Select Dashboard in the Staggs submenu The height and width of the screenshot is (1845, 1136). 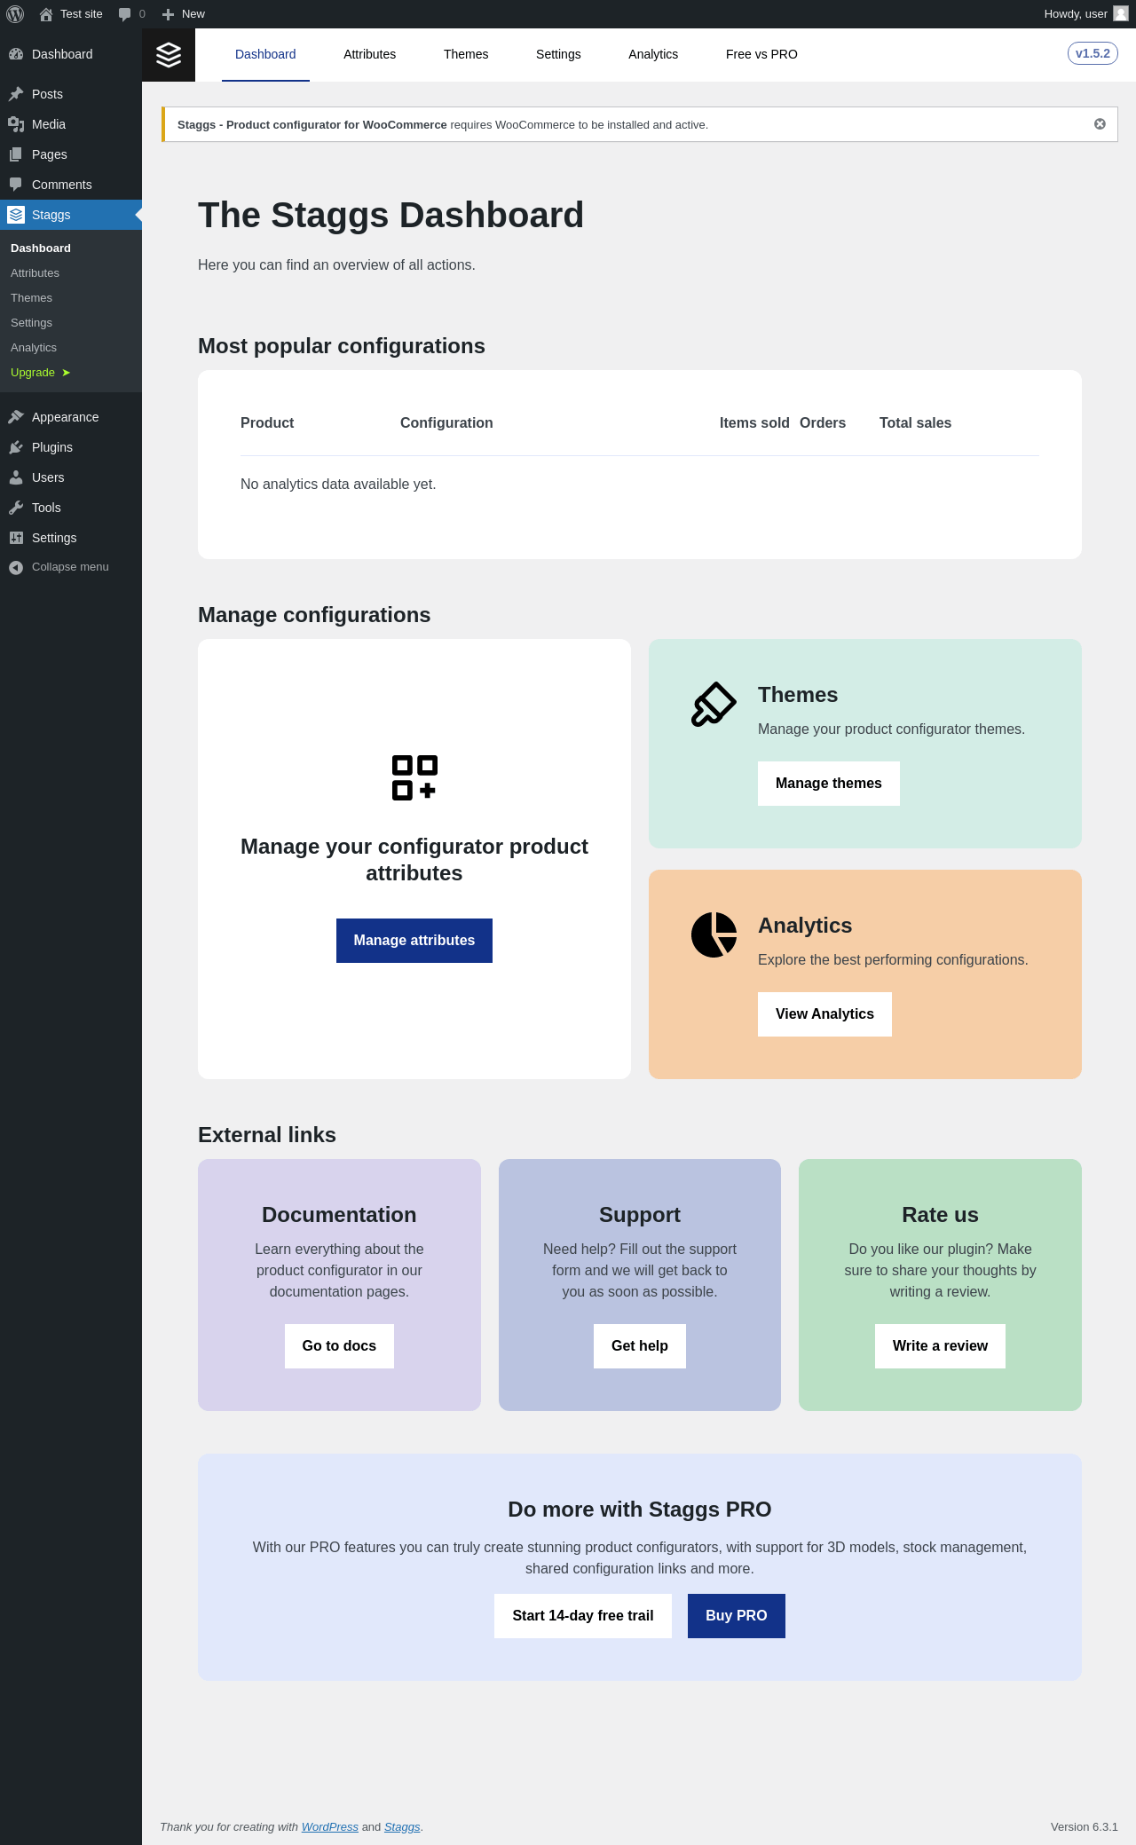tap(41, 248)
